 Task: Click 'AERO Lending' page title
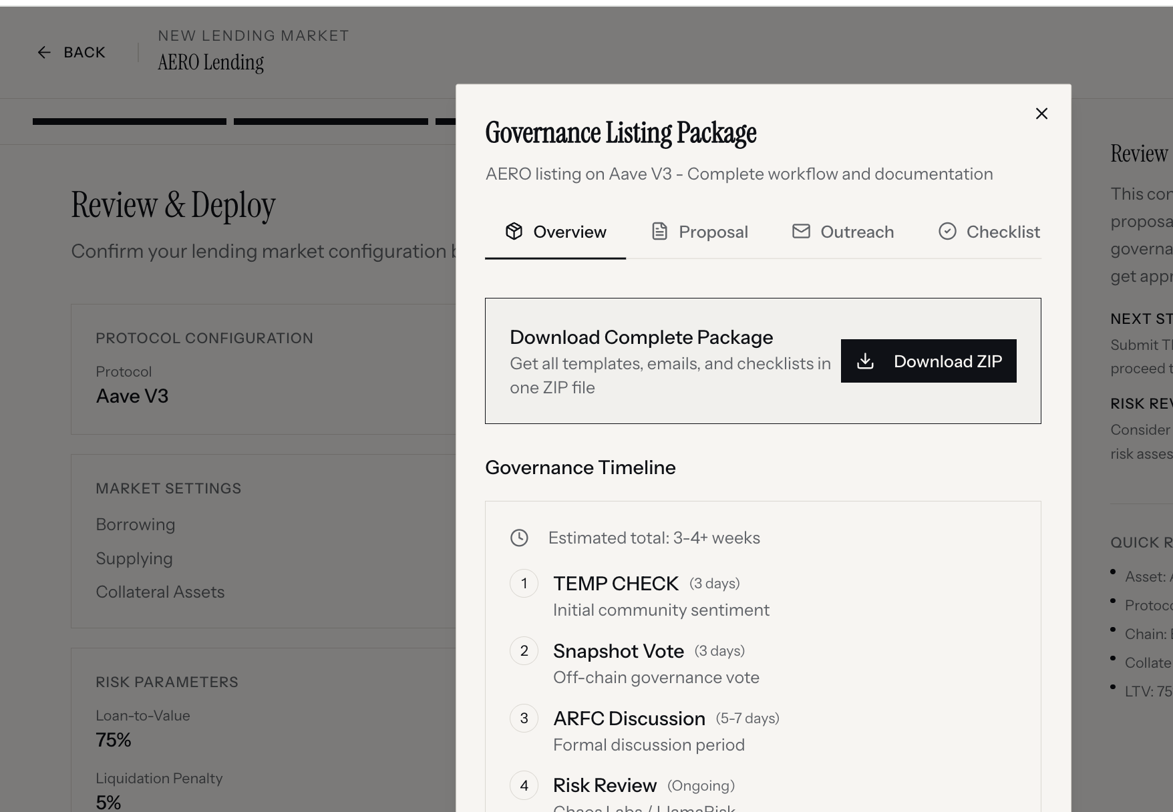[x=210, y=63]
